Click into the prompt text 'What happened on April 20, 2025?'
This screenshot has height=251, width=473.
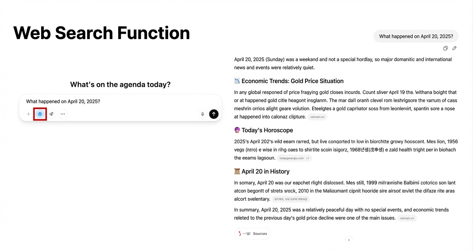63,101
